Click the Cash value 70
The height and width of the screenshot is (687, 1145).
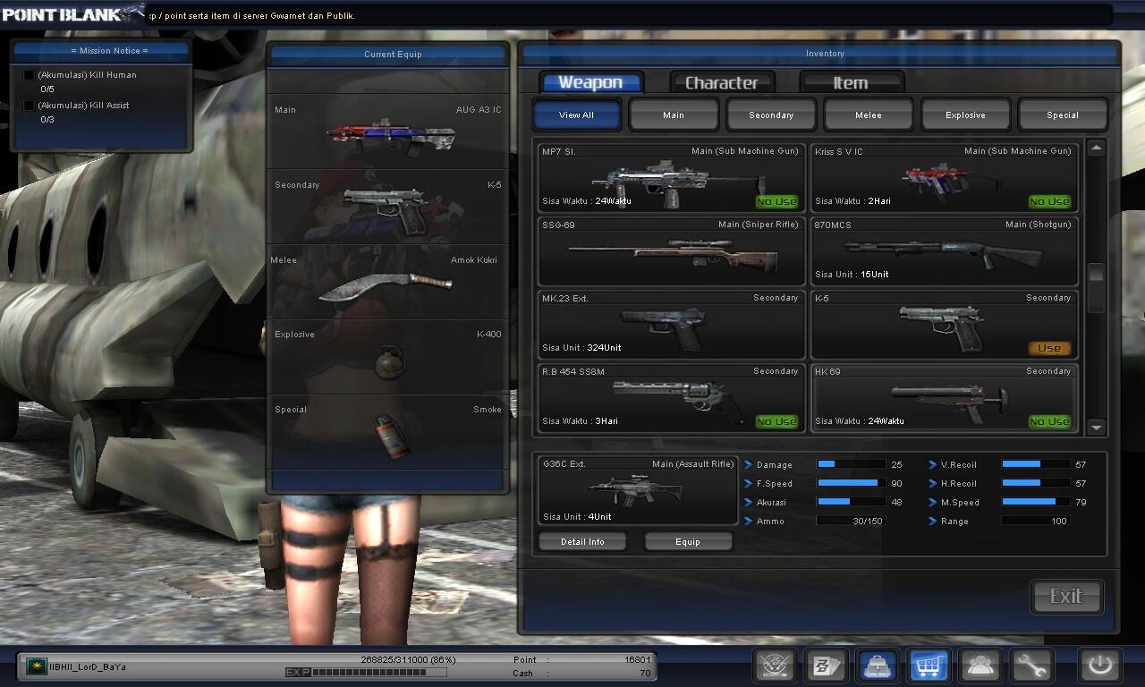(645, 673)
